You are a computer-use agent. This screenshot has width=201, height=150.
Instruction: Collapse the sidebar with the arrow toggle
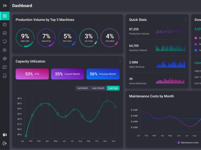5,6
